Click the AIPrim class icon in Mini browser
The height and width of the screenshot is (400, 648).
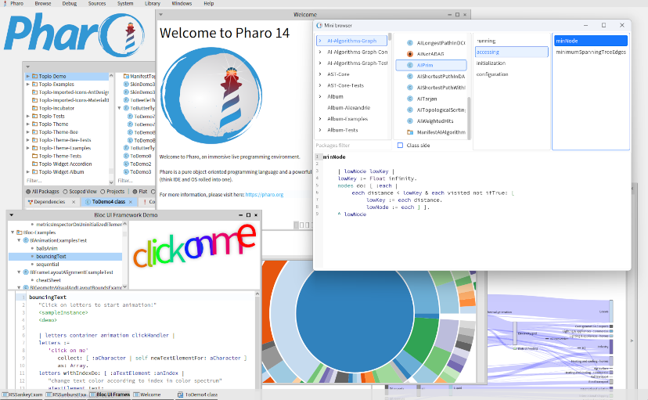click(x=410, y=65)
